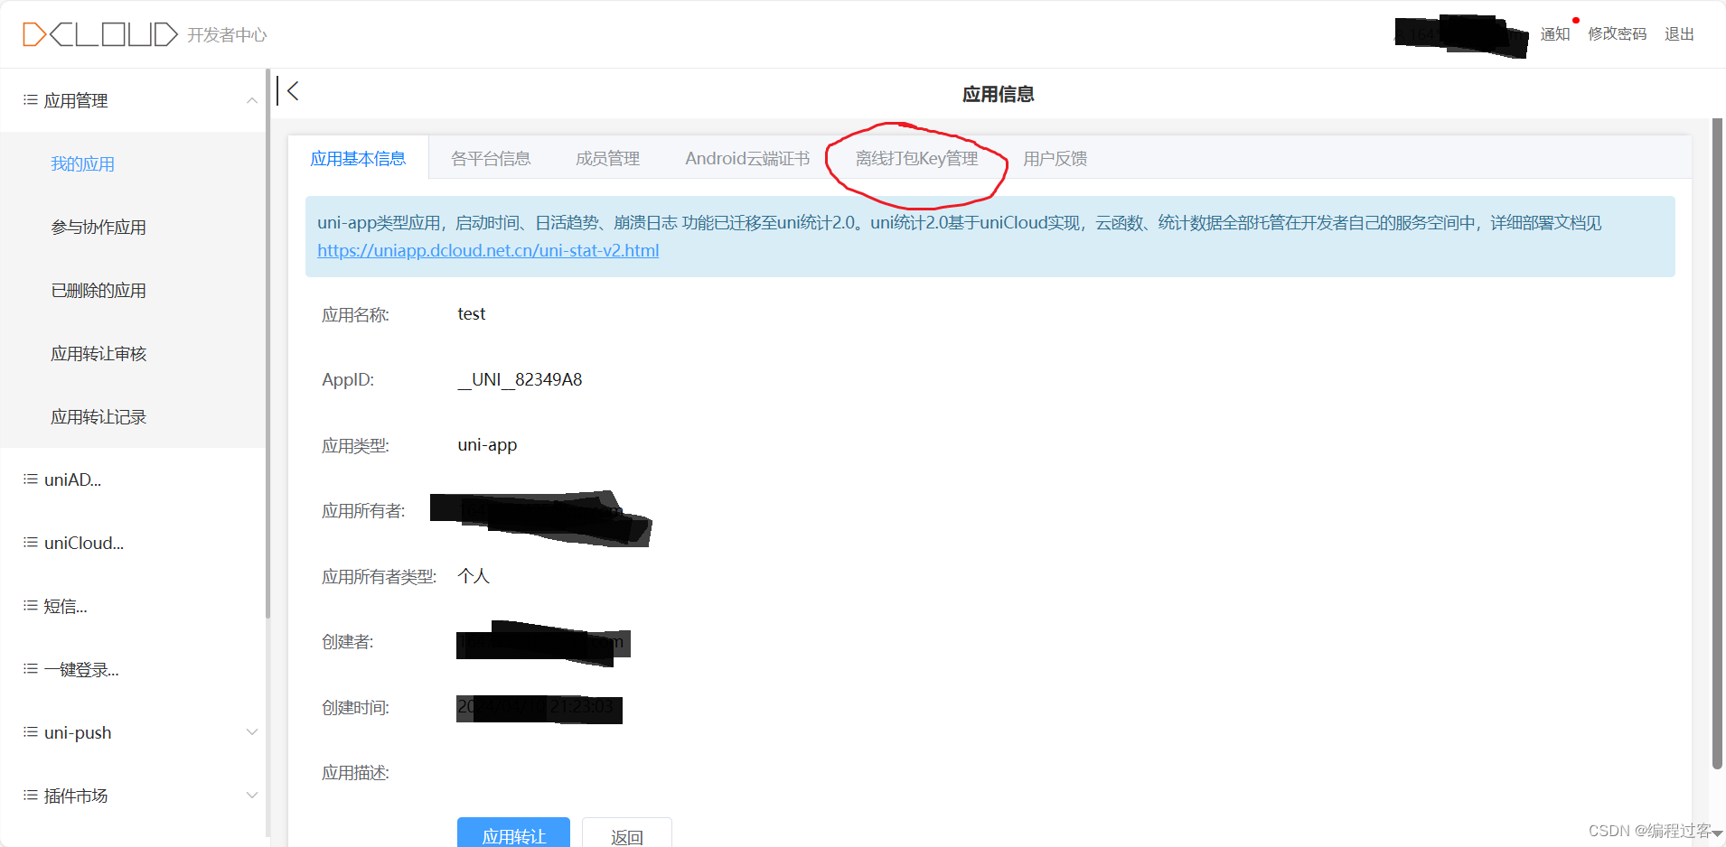This screenshot has width=1726, height=847.
Task: Click the 修改密码 link
Action: (x=1618, y=34)
